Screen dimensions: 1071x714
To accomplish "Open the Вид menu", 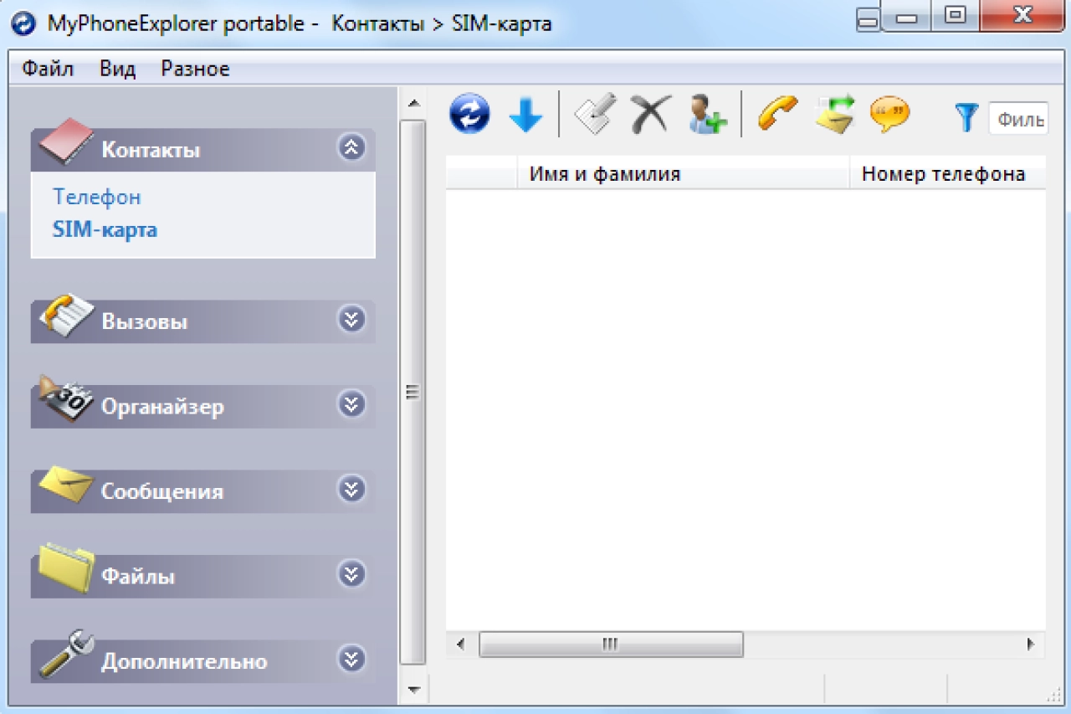I will pos(117,69).
